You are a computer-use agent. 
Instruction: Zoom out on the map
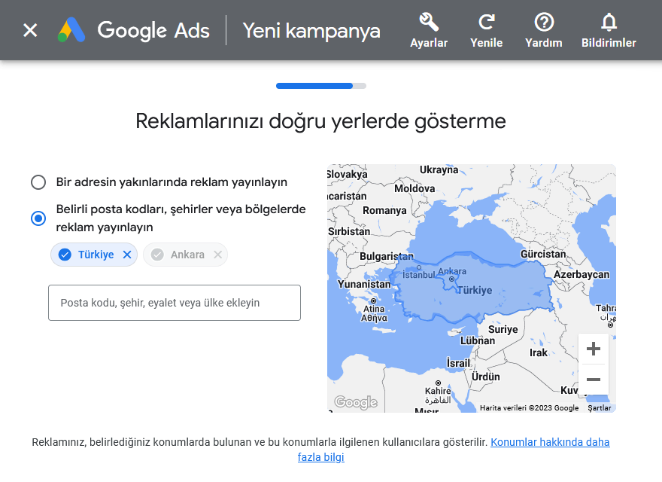point(594,380)
